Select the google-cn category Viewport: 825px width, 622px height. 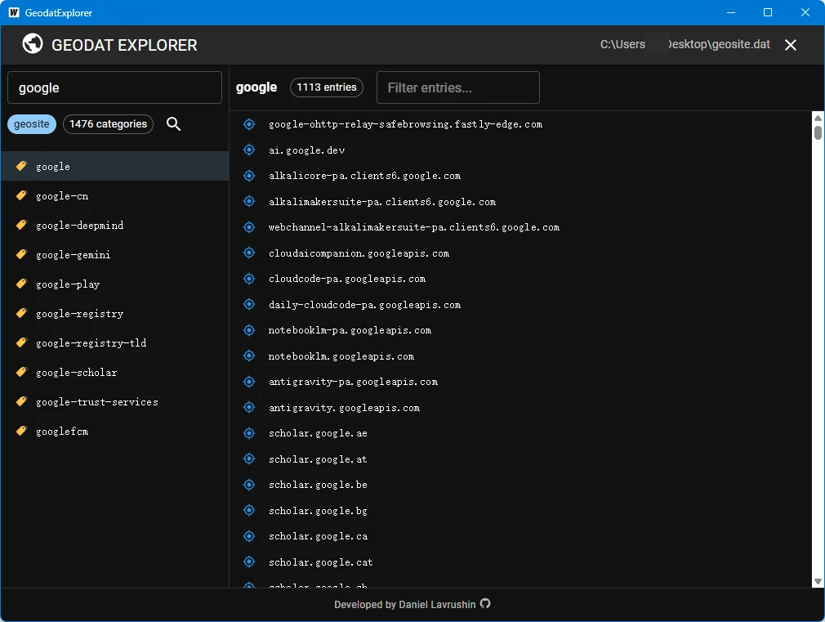(x=114, y=196)
